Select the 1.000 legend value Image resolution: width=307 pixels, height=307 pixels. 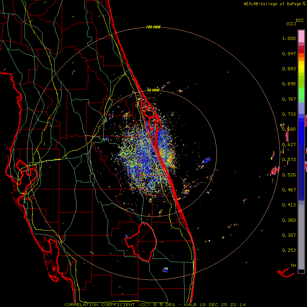click(x=289, y=38)
